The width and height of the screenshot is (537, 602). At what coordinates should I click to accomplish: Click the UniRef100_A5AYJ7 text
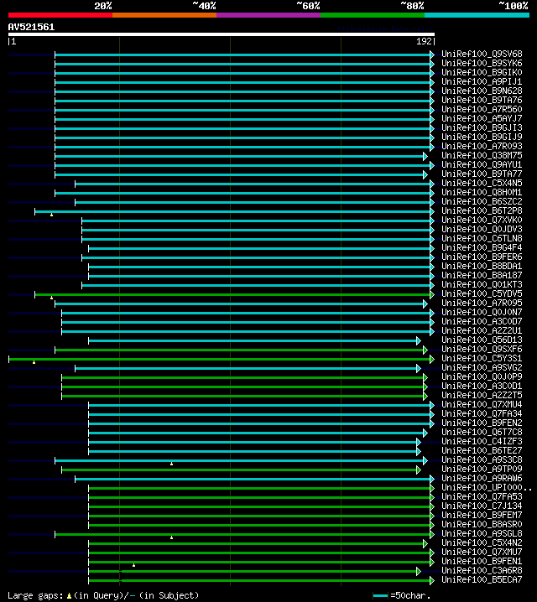[482, 118]
